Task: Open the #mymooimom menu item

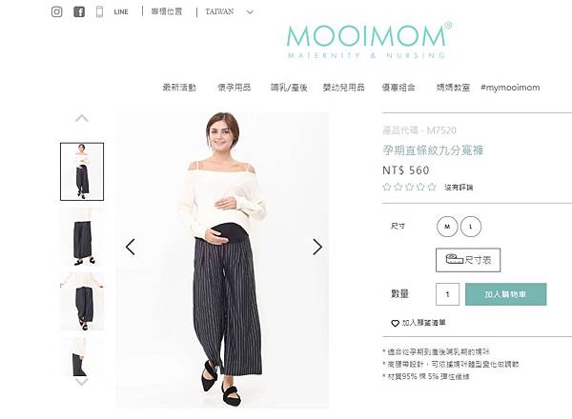Action: pyautogui.click(x=510, y=88)
